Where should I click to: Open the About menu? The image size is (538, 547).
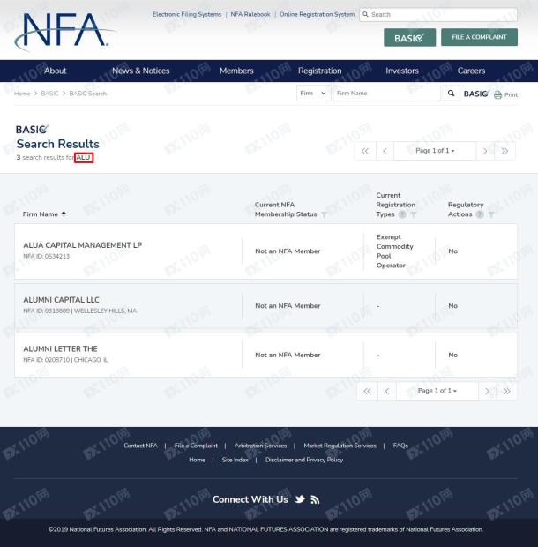pyautogui.click(x=55, y=71)
